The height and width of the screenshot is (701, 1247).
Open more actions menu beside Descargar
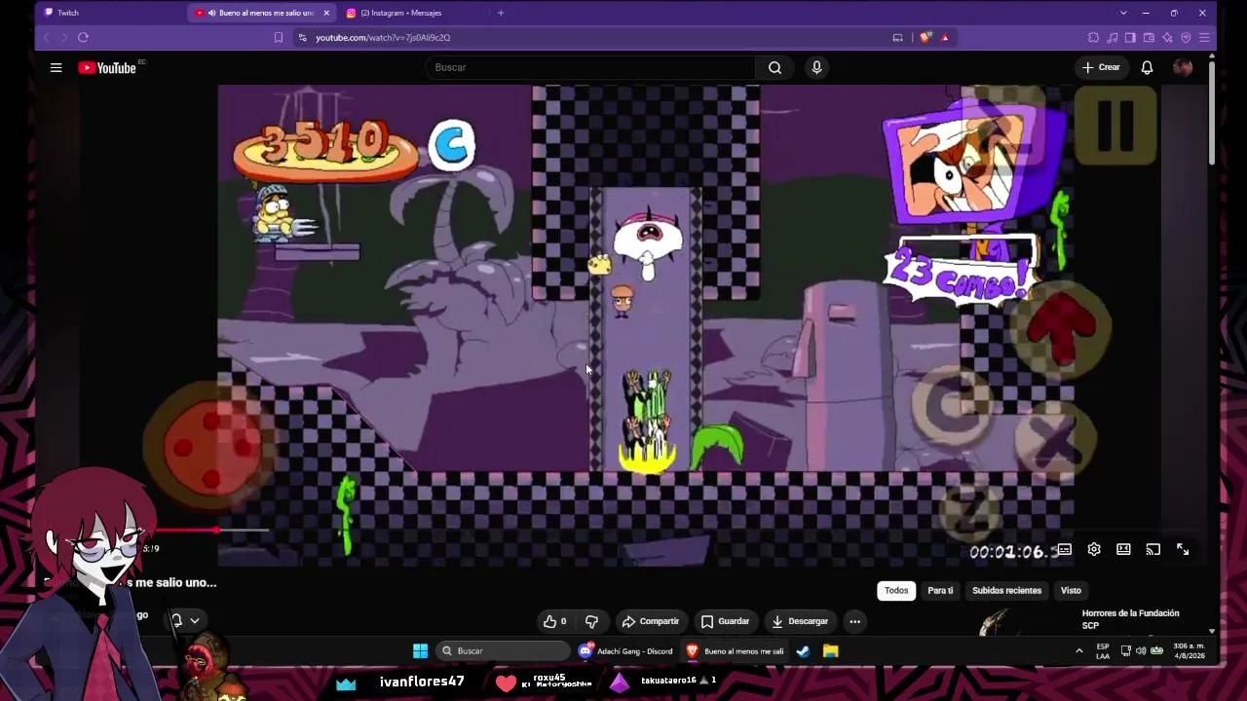click(854, 621)
